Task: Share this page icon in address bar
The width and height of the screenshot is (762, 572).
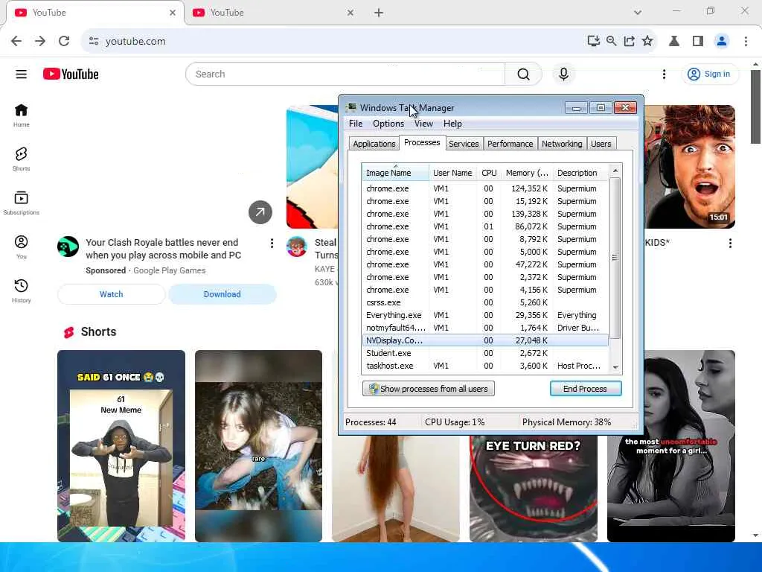Action: click(x=630, y=42)
